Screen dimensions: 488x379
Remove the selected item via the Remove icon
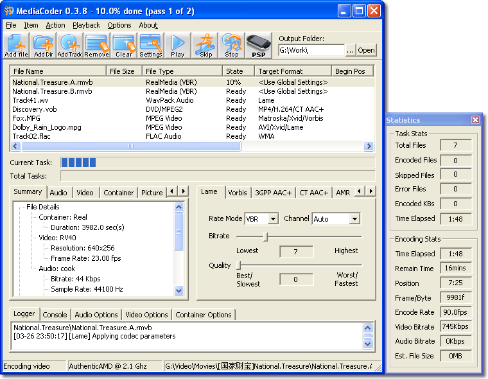point(96,46)
